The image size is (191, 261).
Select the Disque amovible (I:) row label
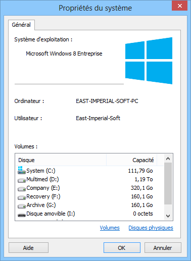(x=51, y=214)
